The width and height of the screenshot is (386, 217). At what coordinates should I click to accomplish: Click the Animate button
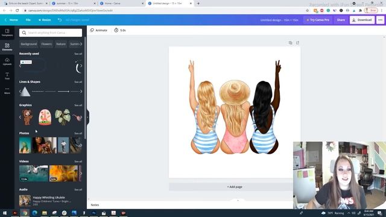99,30
